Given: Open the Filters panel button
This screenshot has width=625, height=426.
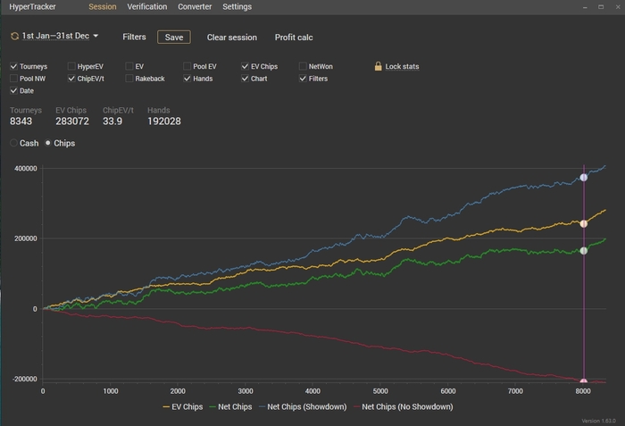Looking at the screenshot, I should tap(134, 38).
